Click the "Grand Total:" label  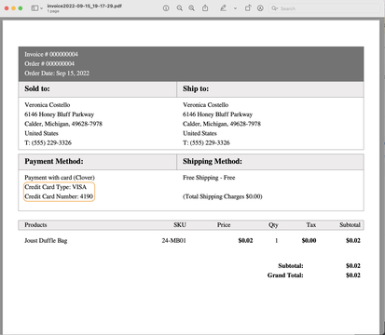click(285, 275)
